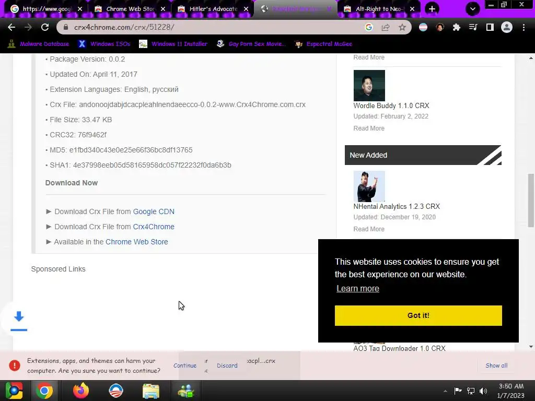Click the striped flag extension icon
The image size is (535, 401).
pyautogui.click(x=423, y=27)
